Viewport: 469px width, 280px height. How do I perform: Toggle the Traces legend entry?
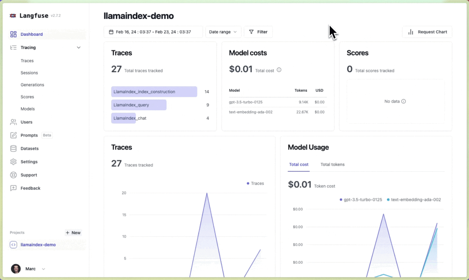pos(255,183)
